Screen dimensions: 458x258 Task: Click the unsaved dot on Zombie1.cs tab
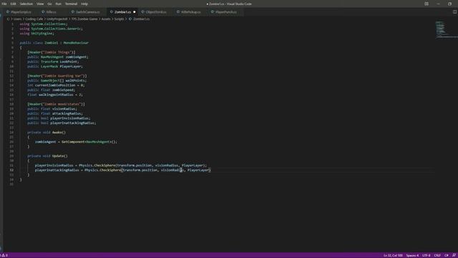(x=135, y=12)
